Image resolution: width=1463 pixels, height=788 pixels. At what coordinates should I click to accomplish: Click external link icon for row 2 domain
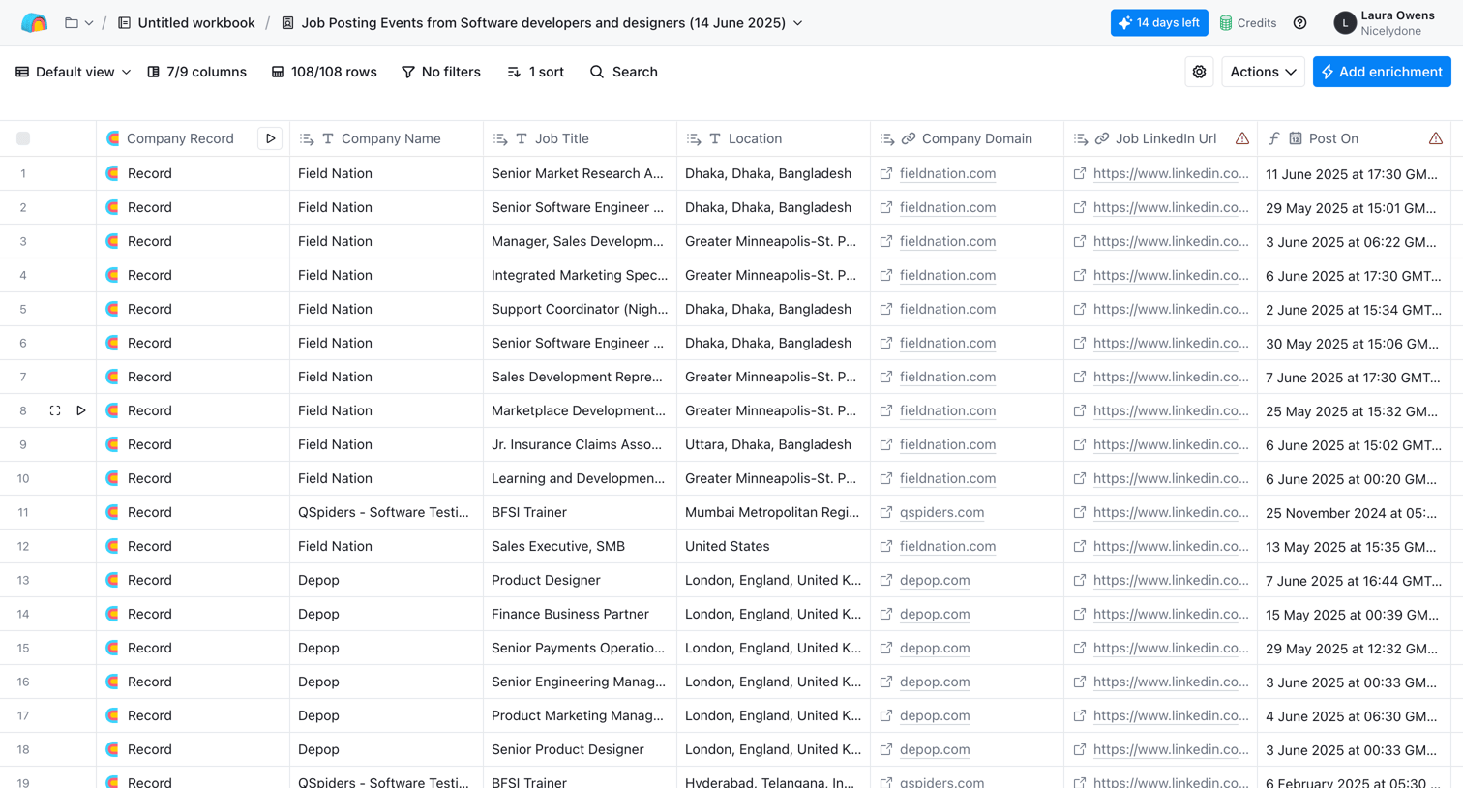tap(886, 207)
